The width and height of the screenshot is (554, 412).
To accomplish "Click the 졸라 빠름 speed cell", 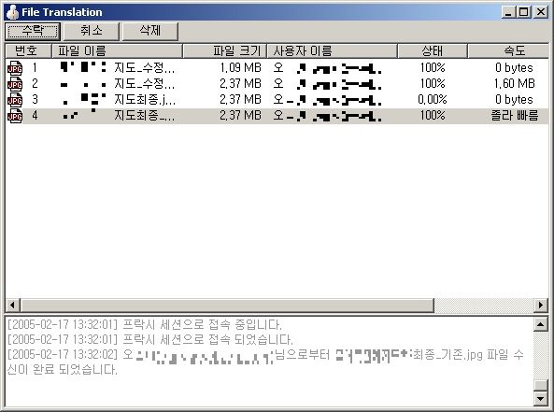I will click(x=515, y=116).
